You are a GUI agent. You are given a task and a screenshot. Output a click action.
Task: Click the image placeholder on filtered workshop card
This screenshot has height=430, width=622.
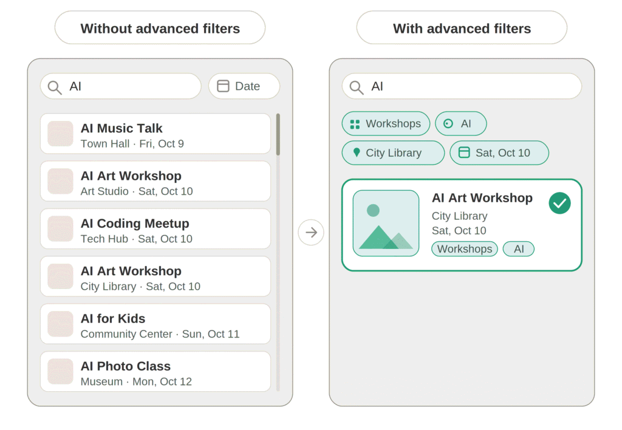(x=386, y=224)
